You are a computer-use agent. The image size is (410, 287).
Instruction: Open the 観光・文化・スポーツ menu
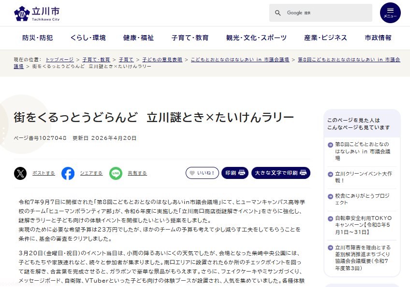tap(256, 38)
